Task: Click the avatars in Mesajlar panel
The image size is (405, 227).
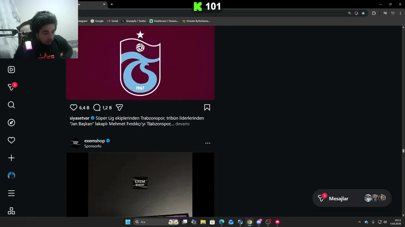Action: pos(375,198)
